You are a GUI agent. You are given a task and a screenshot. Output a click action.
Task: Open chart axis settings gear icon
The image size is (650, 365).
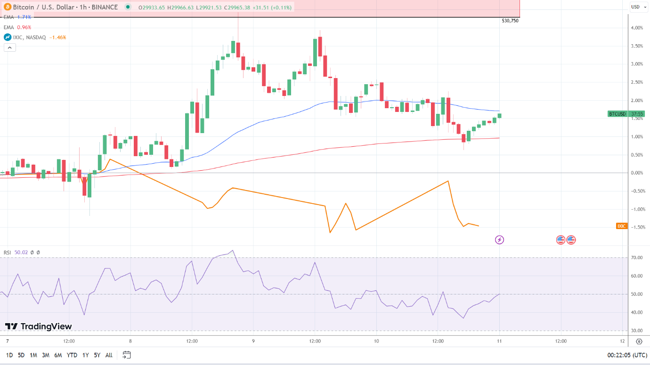coord(639,341)
